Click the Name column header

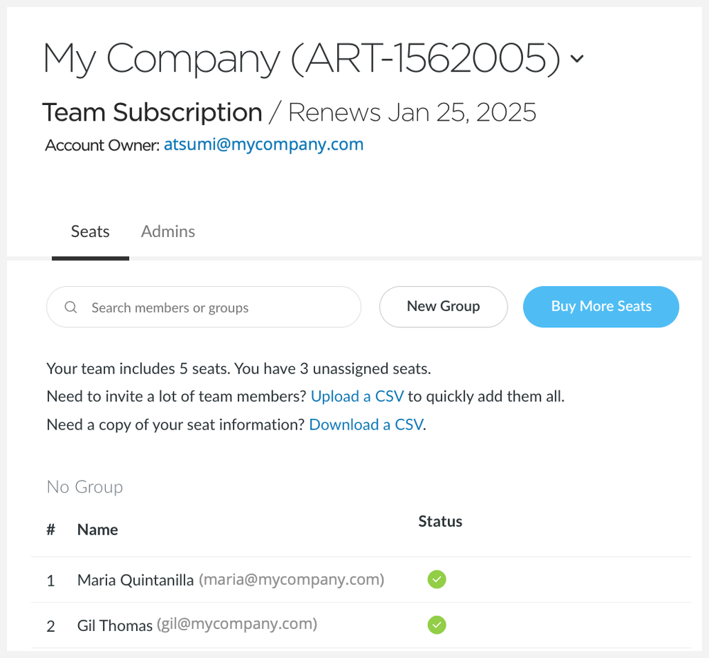pyautogui.click(x=98, y=530)
